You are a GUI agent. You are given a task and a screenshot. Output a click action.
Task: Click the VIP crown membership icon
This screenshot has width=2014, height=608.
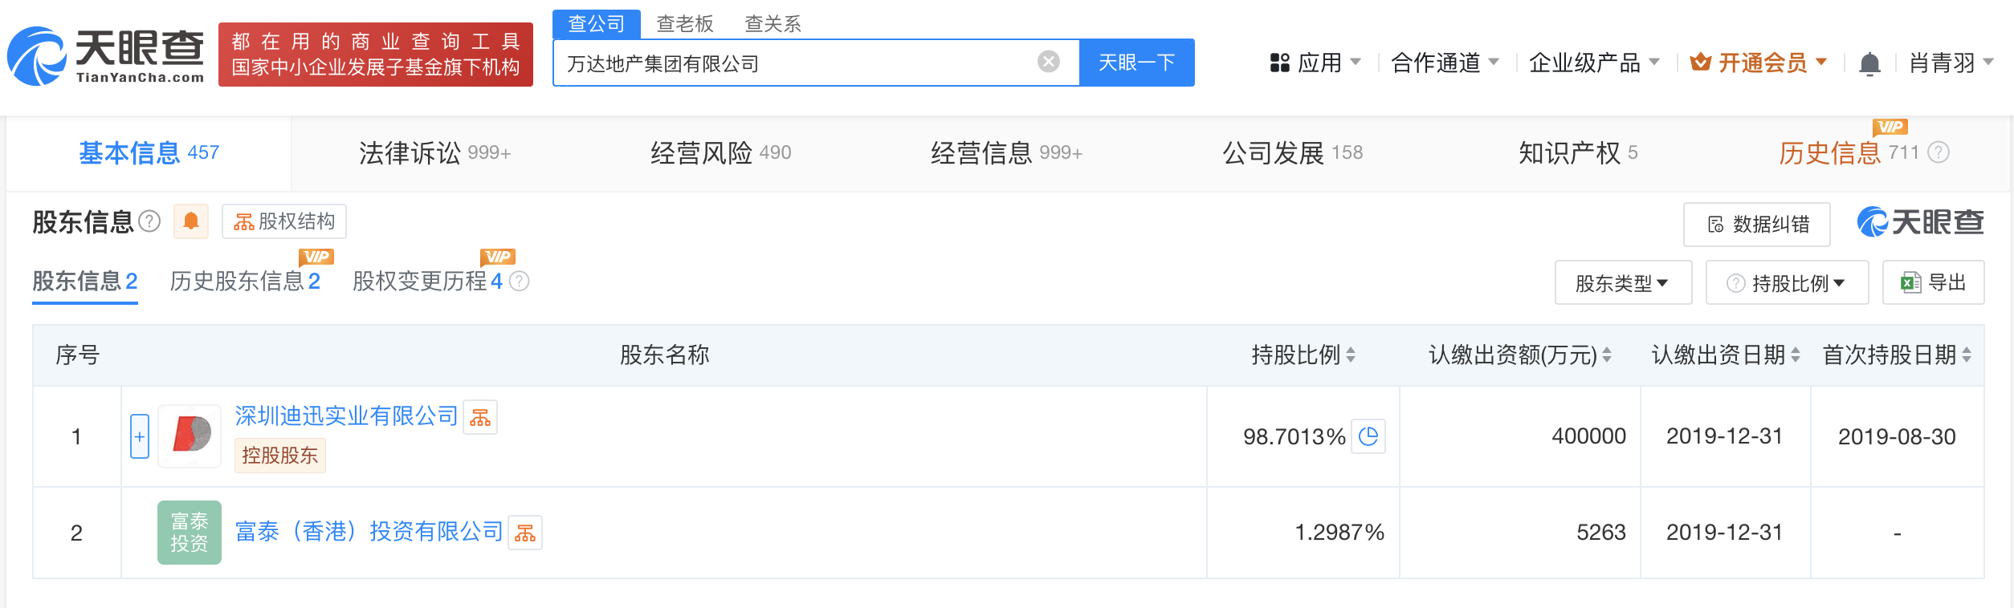coord(1700,62)
